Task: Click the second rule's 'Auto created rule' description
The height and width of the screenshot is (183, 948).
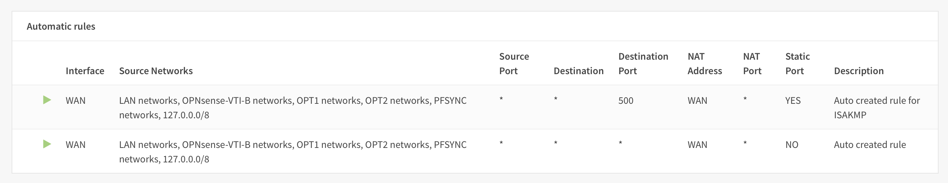Action: (869, 144)
